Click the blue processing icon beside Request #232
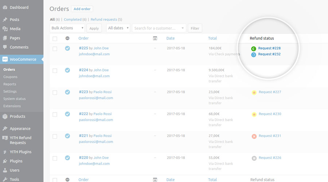328x182 pixels. [x=254, y=54]
